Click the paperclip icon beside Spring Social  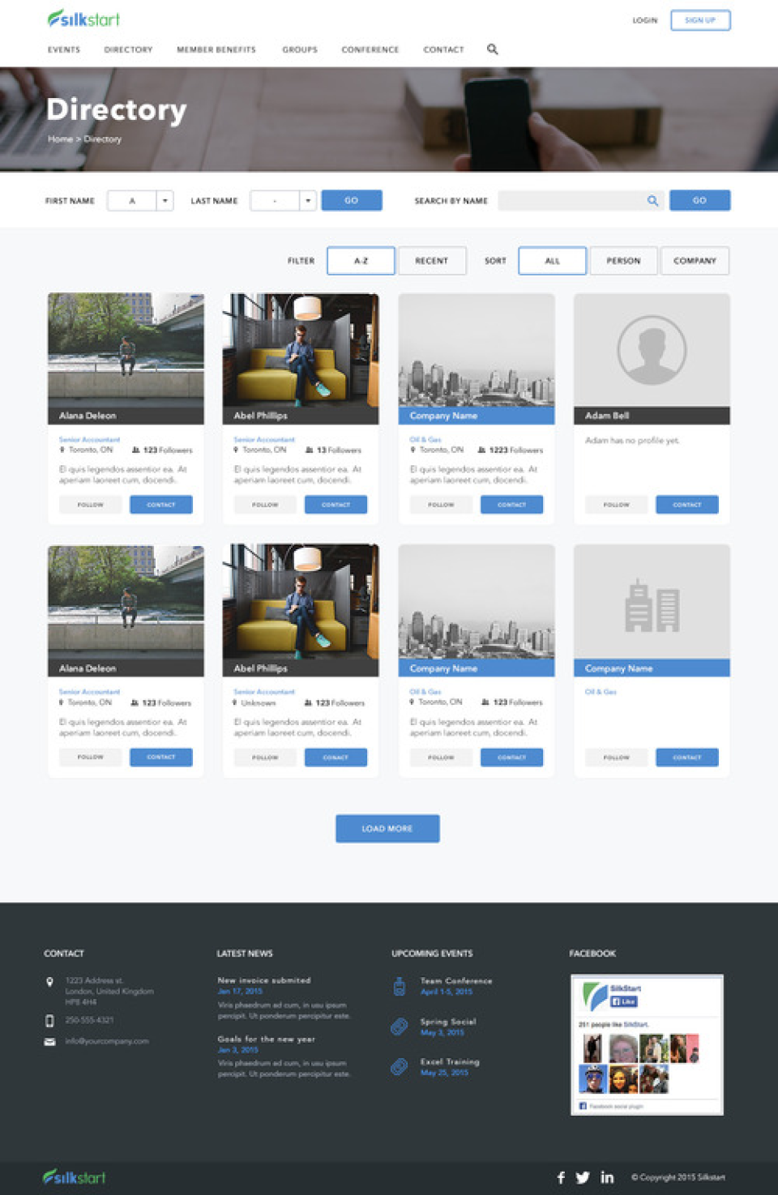coord(400,1025)
